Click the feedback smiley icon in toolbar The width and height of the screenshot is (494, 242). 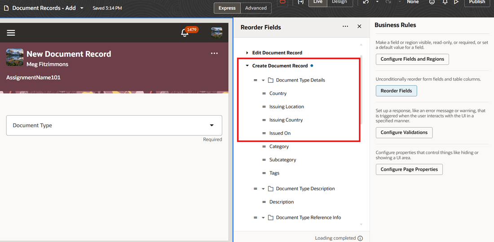coord(432,2)
